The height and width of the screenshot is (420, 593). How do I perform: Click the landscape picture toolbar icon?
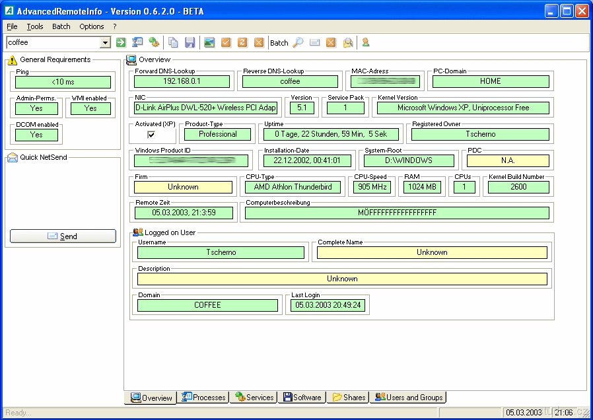click(209, 43)
